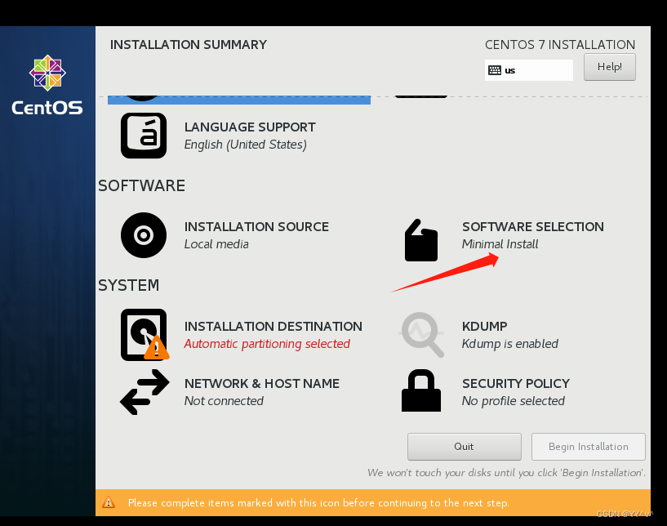Click the CENTOS 7 INSTALLATION header text
This screenshot has height=526, width=667.
(x=560, y=44)
